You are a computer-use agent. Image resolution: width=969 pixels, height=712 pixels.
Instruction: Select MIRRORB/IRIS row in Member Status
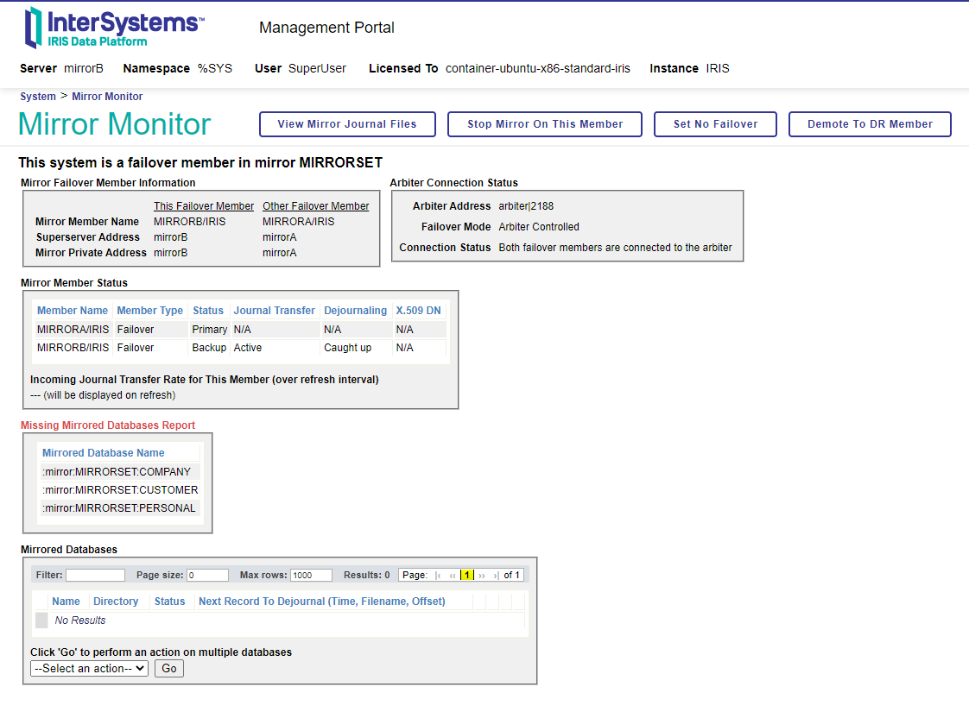point(73,348)
